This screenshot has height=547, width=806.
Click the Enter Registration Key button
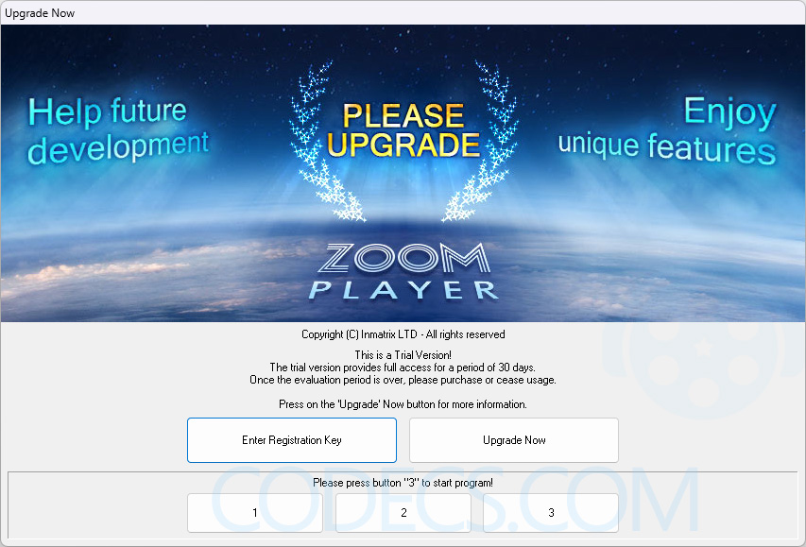tap(291, 440)
